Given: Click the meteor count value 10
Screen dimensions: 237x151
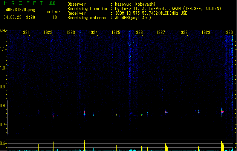Looking at the screenshot, I should click(x=55, y=17).
